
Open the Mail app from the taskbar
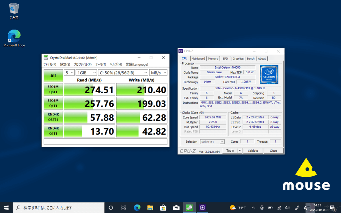176,208
